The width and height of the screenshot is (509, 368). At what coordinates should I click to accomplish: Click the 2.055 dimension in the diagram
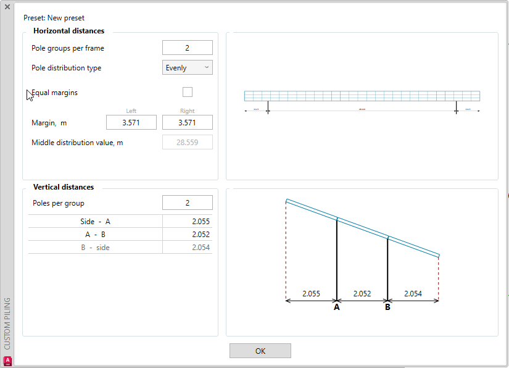(311, 294)
